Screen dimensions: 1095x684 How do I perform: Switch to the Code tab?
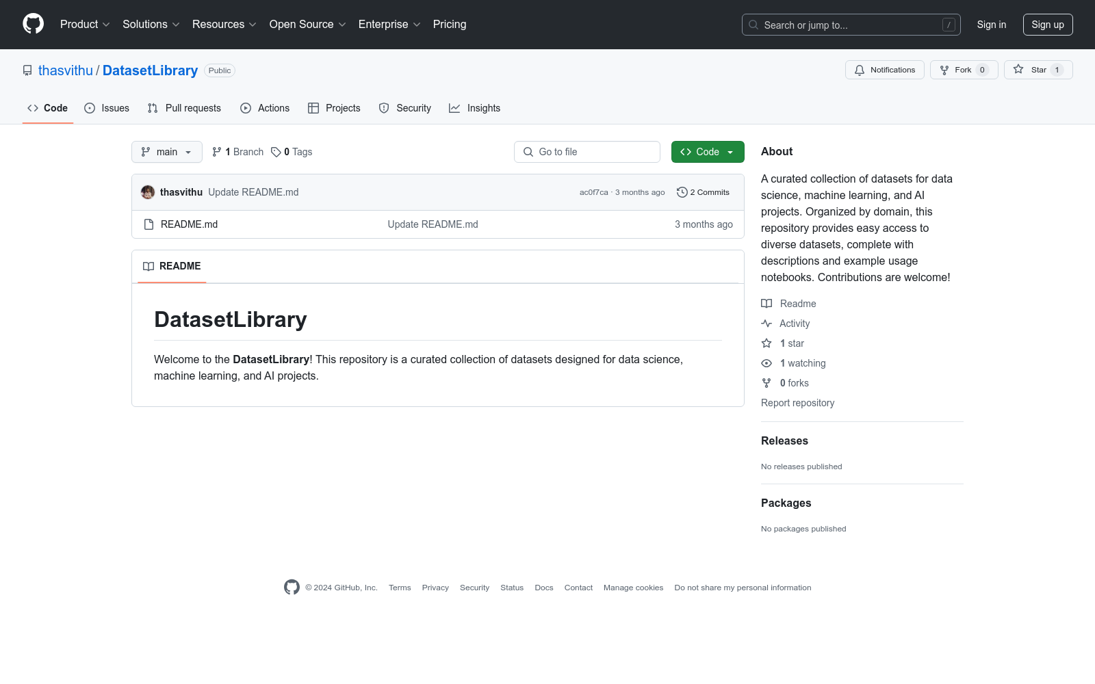click(48, 108)
